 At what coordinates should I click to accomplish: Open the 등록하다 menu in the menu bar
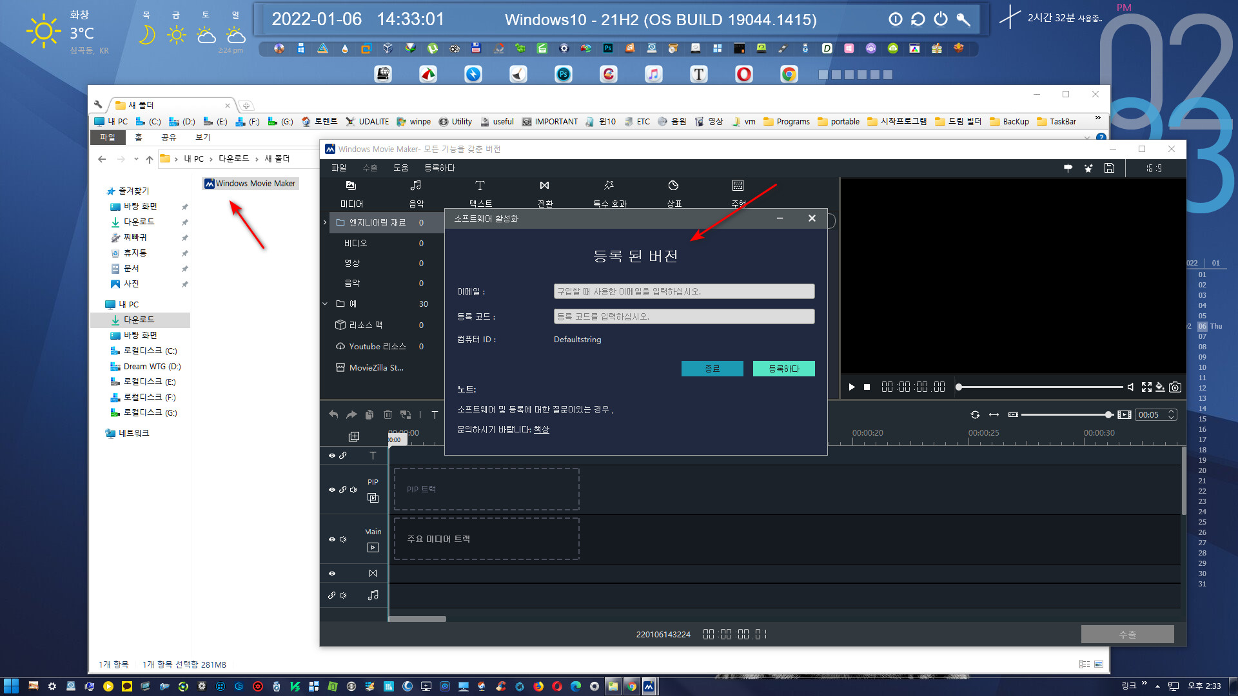pos(440,168)
